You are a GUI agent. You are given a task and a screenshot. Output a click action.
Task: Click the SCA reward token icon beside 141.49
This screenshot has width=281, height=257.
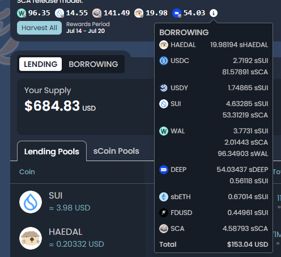point(97,13)
